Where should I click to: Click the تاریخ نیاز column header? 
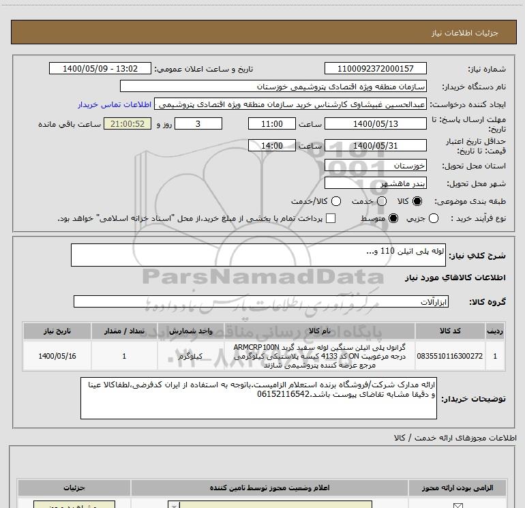pyautogui.click(x=57, y=331)
